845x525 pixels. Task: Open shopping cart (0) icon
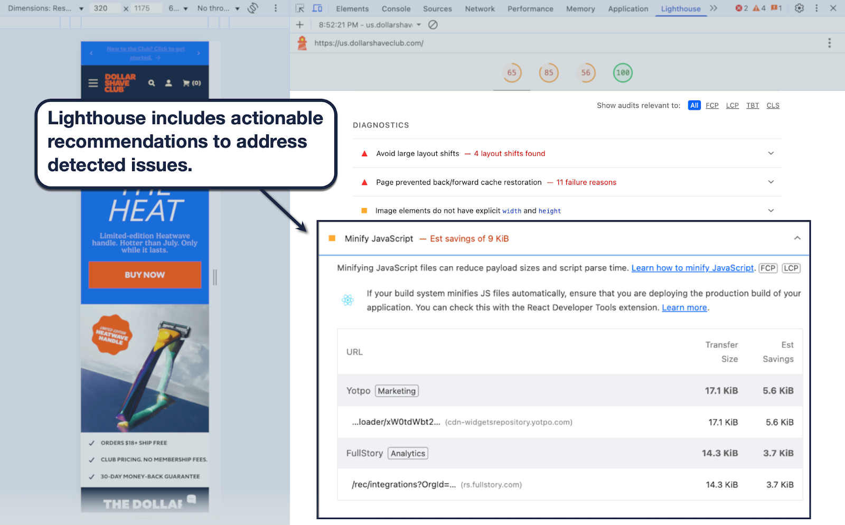pyautogui.click(x=192, y=83)
